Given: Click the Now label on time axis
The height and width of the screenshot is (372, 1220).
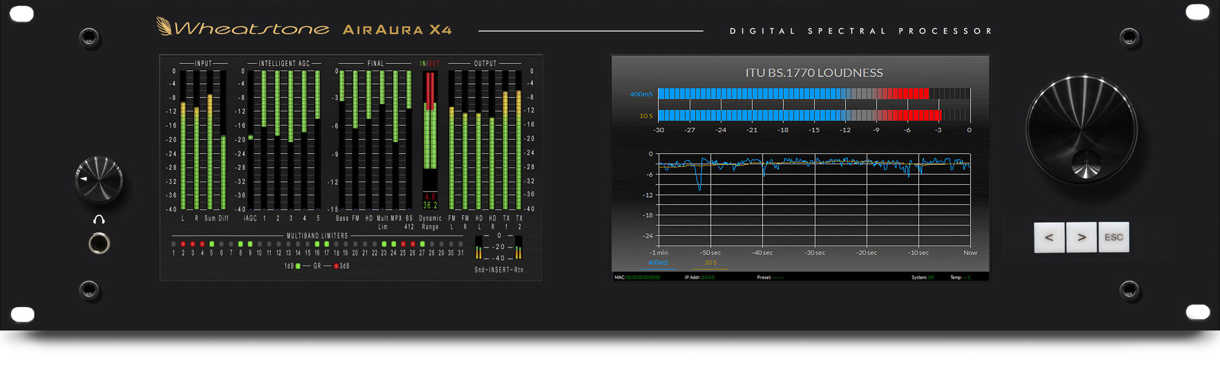Looking at the screenshot, I should click(970, 253).
